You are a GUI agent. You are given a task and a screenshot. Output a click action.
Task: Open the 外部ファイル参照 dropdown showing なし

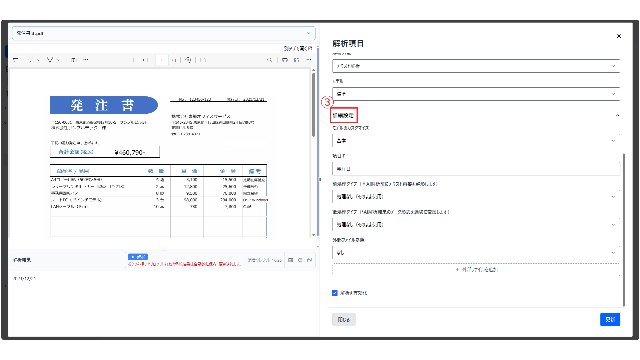click(x=476, y=253)
